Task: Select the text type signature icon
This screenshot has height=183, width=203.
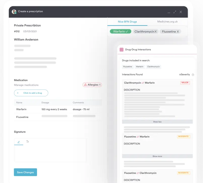Action: coord(27,142)
